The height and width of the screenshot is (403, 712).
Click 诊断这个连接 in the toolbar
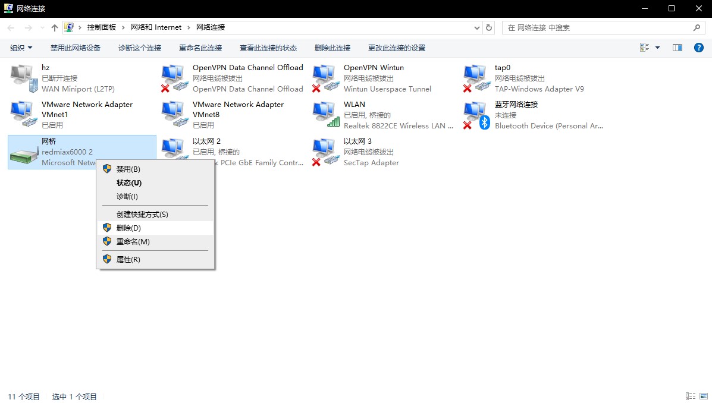[x=140, y=48]
